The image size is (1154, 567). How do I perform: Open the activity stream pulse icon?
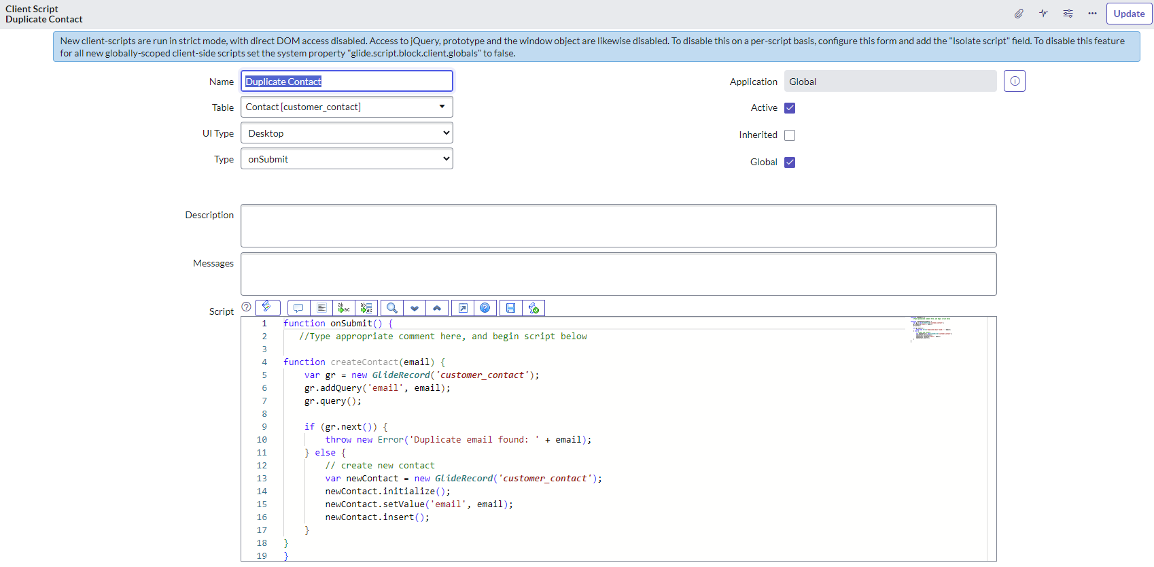pyautogui.click(x=1043, y=14)
